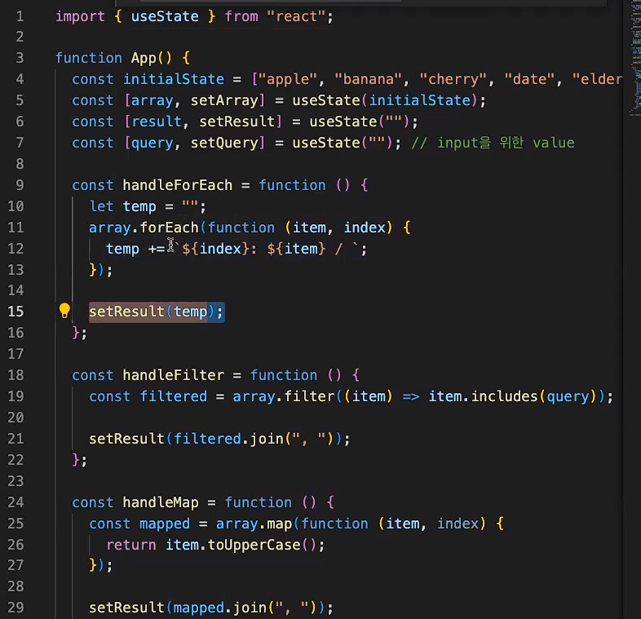Click 'filtered' variable declaration on line 19
Image resolution: width=641 pixels, height=619 pixels.
174,396
